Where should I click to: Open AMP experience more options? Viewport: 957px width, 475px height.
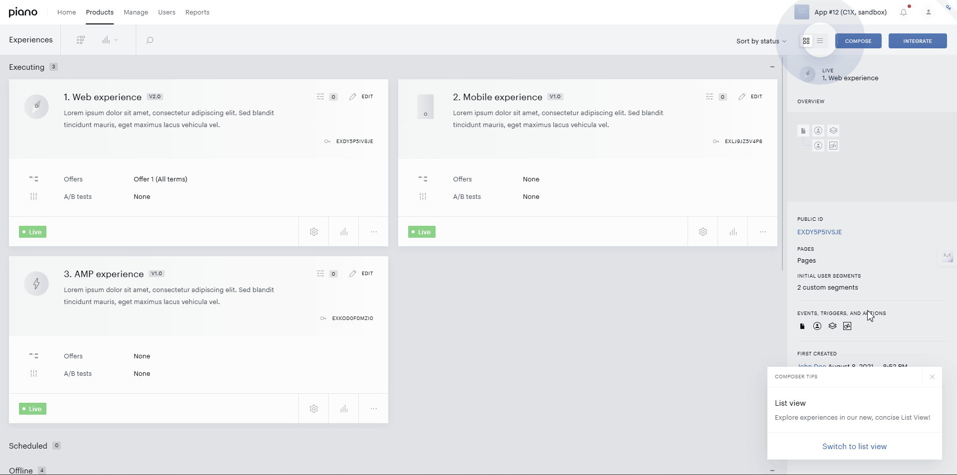374,409
